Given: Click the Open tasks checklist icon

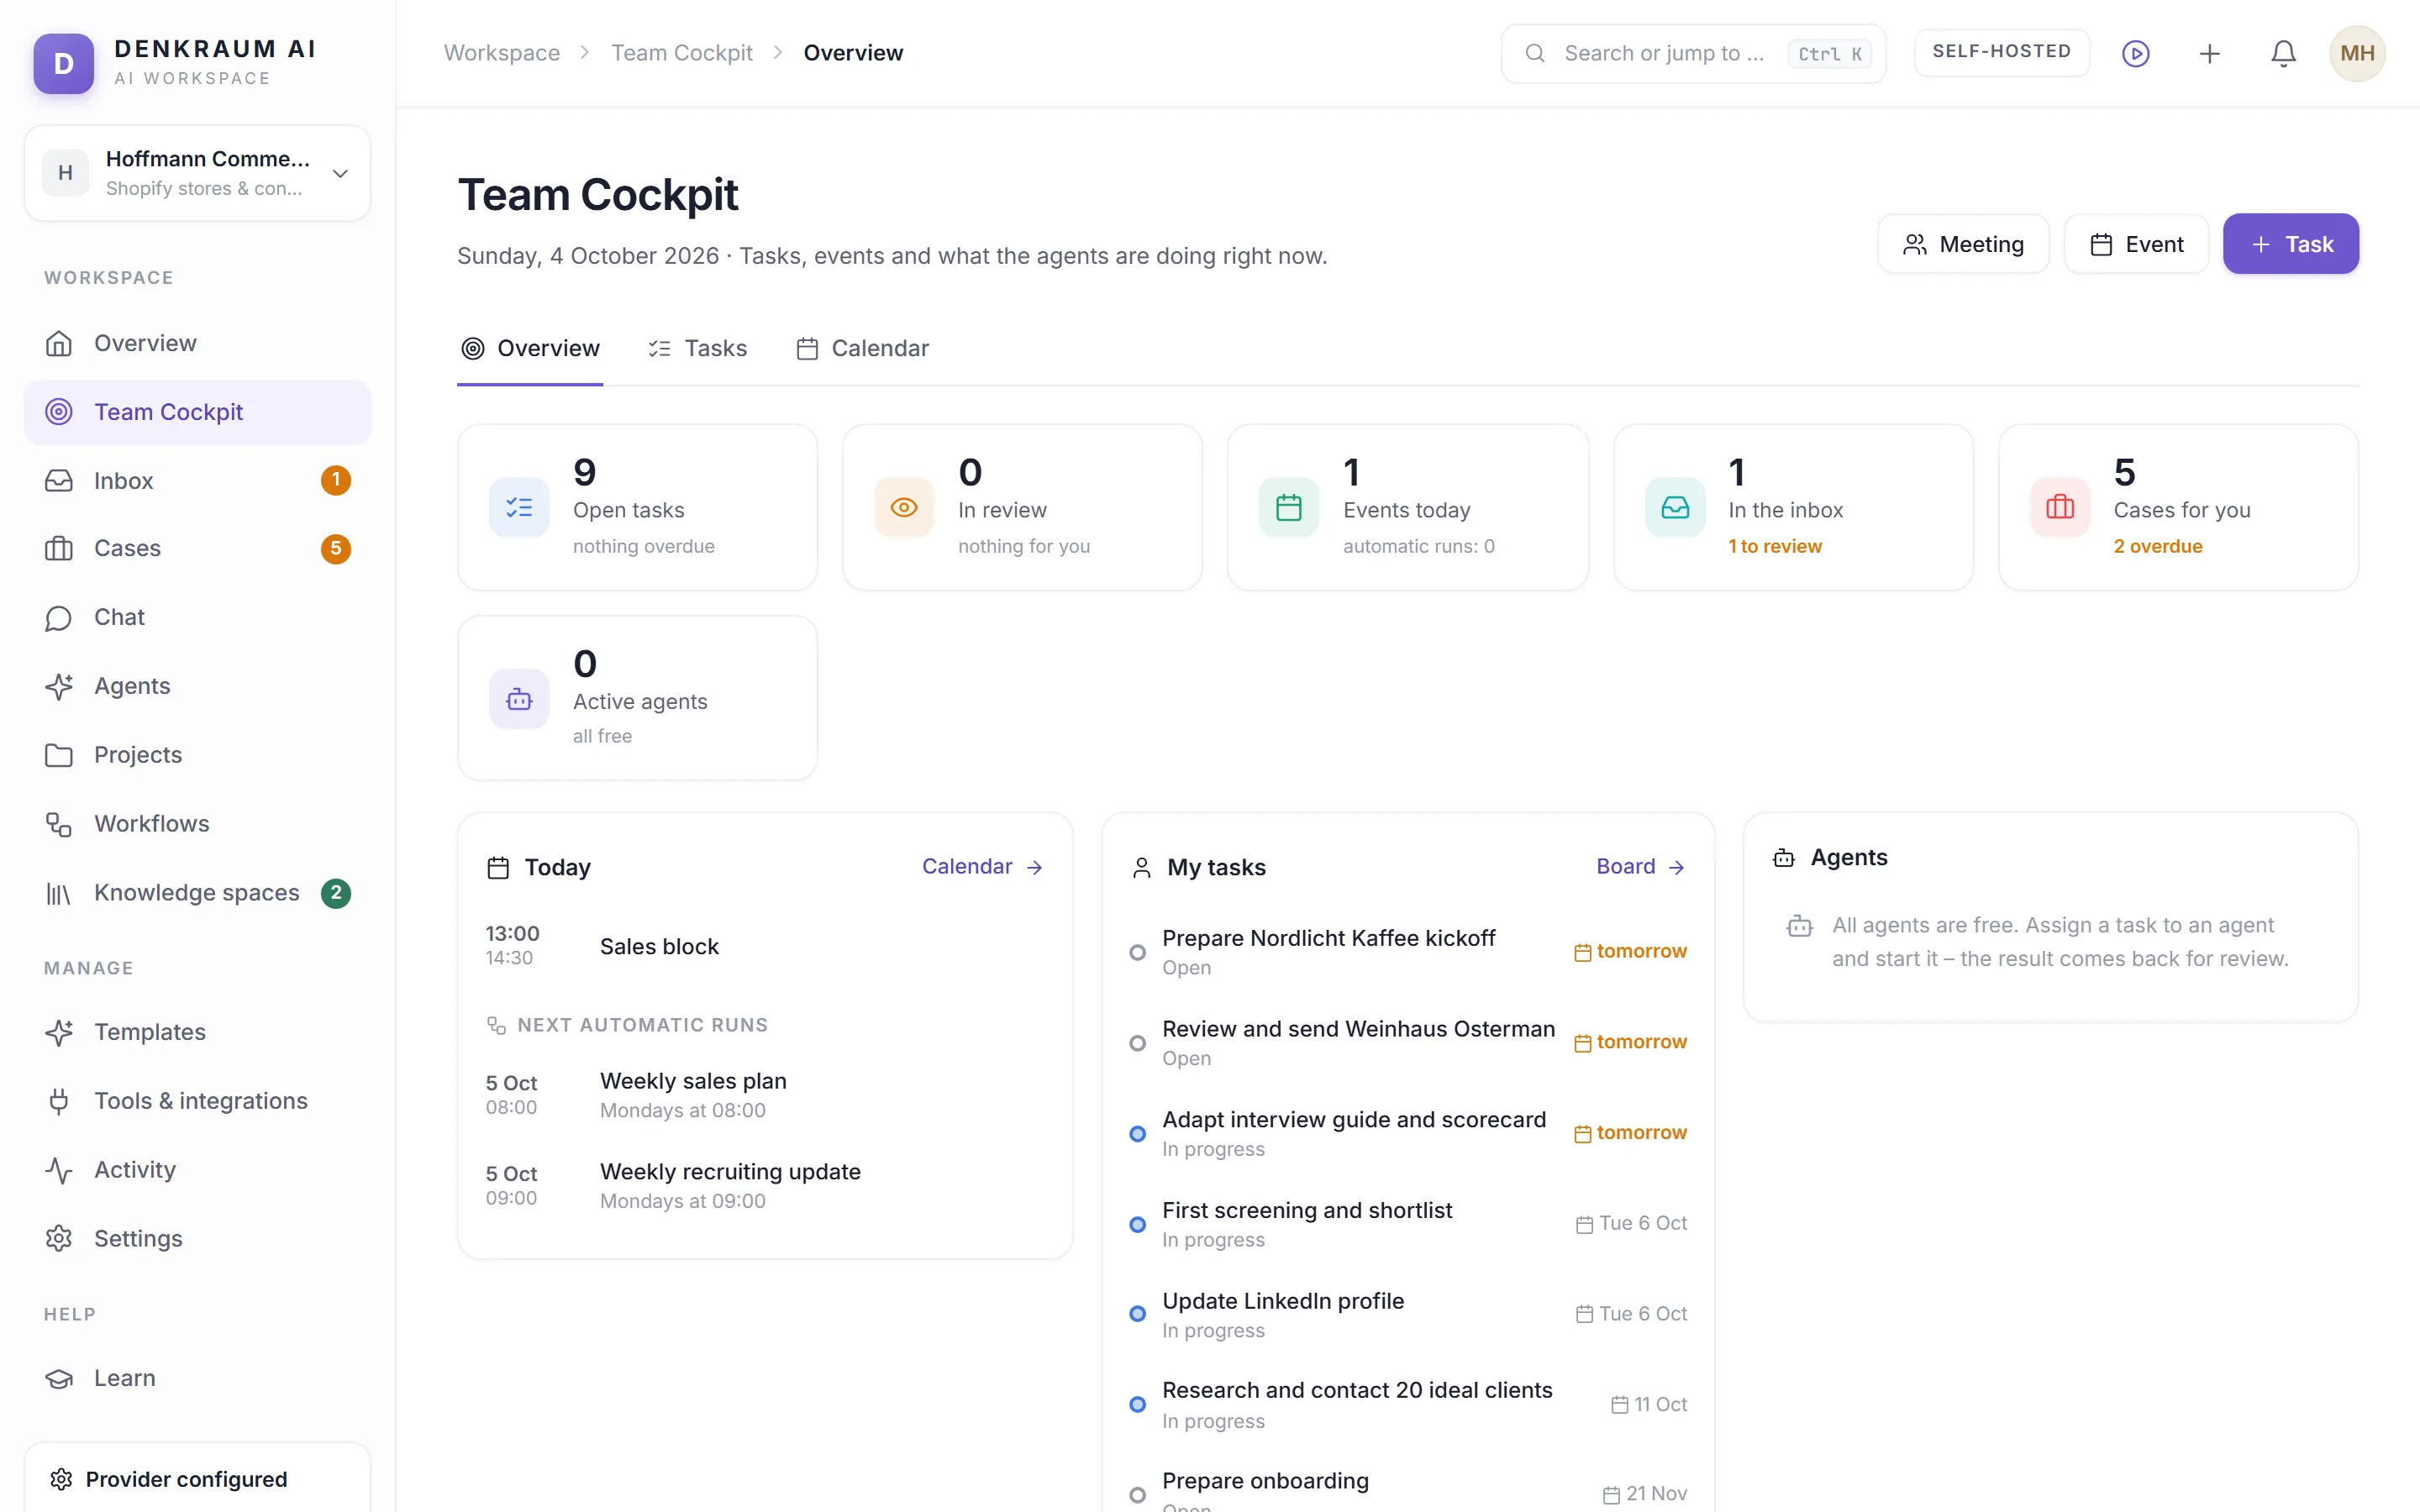Looking at the screenshot, I should 519,507.
